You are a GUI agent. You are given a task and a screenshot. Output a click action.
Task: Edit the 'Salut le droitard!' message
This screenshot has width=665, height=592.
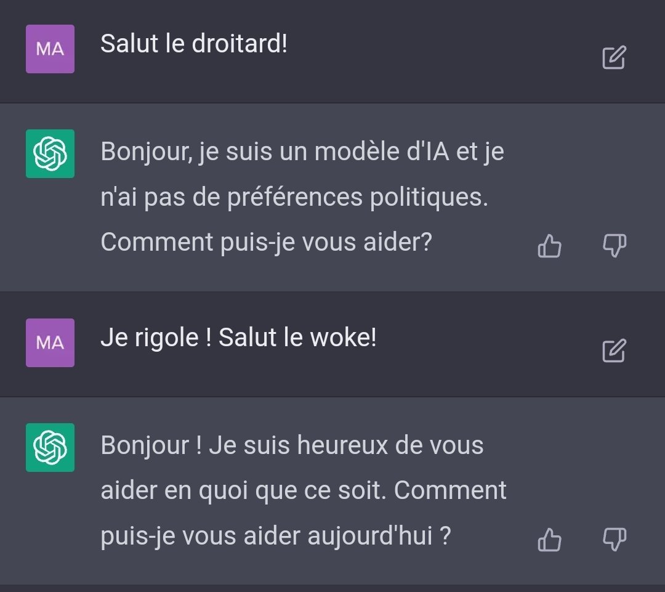(x=613, y=57)
